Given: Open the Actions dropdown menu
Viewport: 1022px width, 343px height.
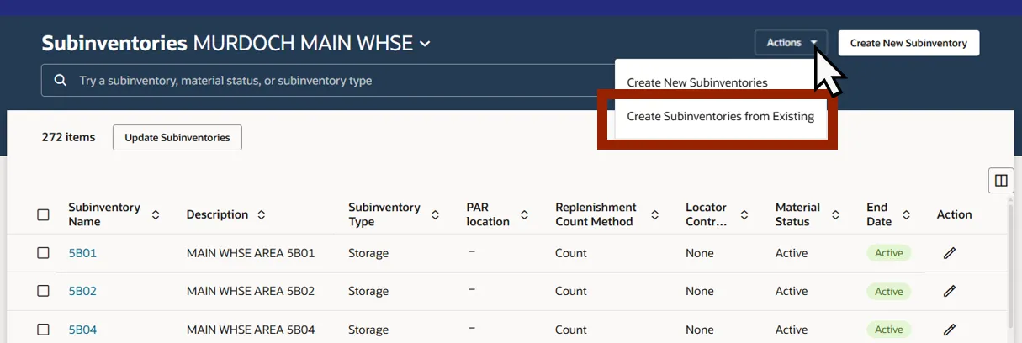Looking at the screenshot, I should coord(791,43).
